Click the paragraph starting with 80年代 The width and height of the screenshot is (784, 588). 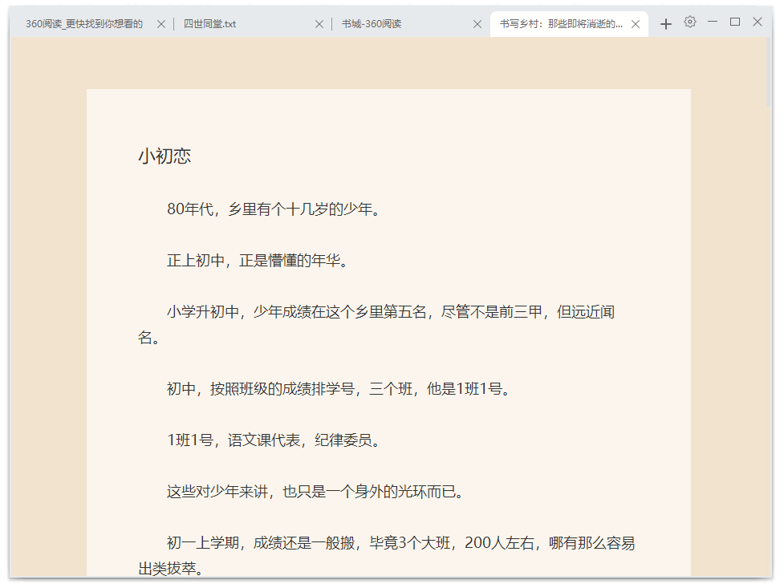(x=273, y=210)
